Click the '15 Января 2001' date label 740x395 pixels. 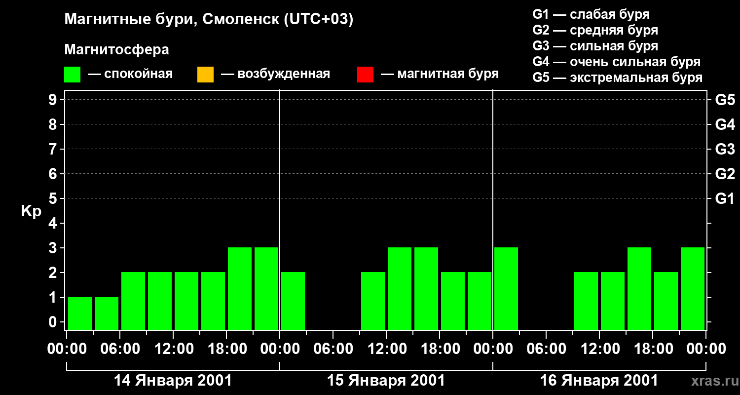(386, 381)
